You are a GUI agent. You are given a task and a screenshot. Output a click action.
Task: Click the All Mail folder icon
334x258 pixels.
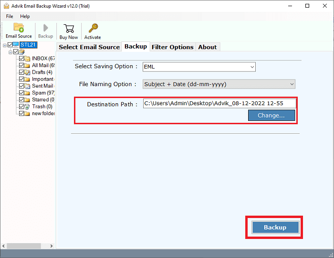[x=27, y=66]
